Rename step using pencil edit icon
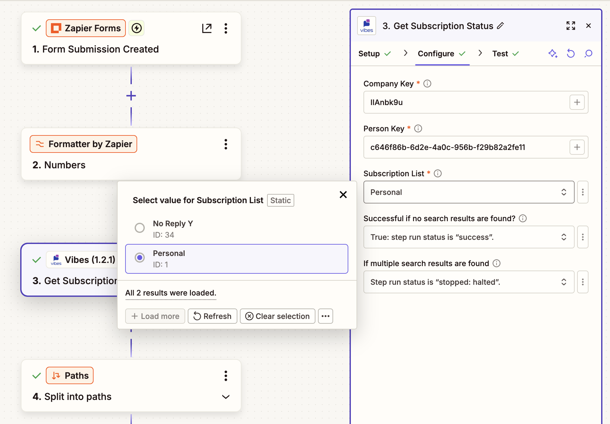610x424 pixels. [x=500, y=26]
